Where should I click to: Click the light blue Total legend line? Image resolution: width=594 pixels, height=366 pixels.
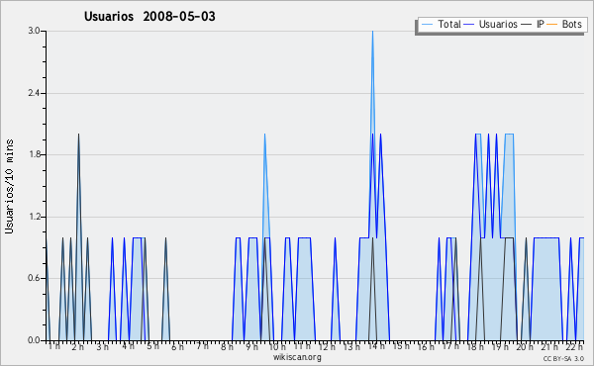coord(427,25)
